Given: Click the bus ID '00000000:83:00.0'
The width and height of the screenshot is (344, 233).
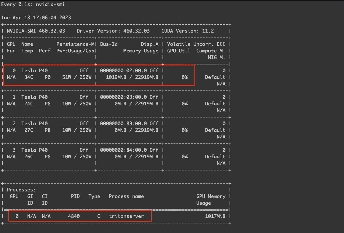Looking at the screenshot, I should click(x=124, y=124).
